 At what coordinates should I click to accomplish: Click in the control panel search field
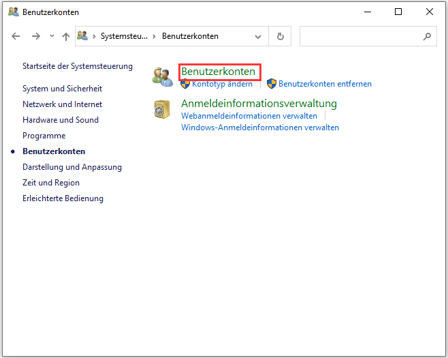[359, 36]
